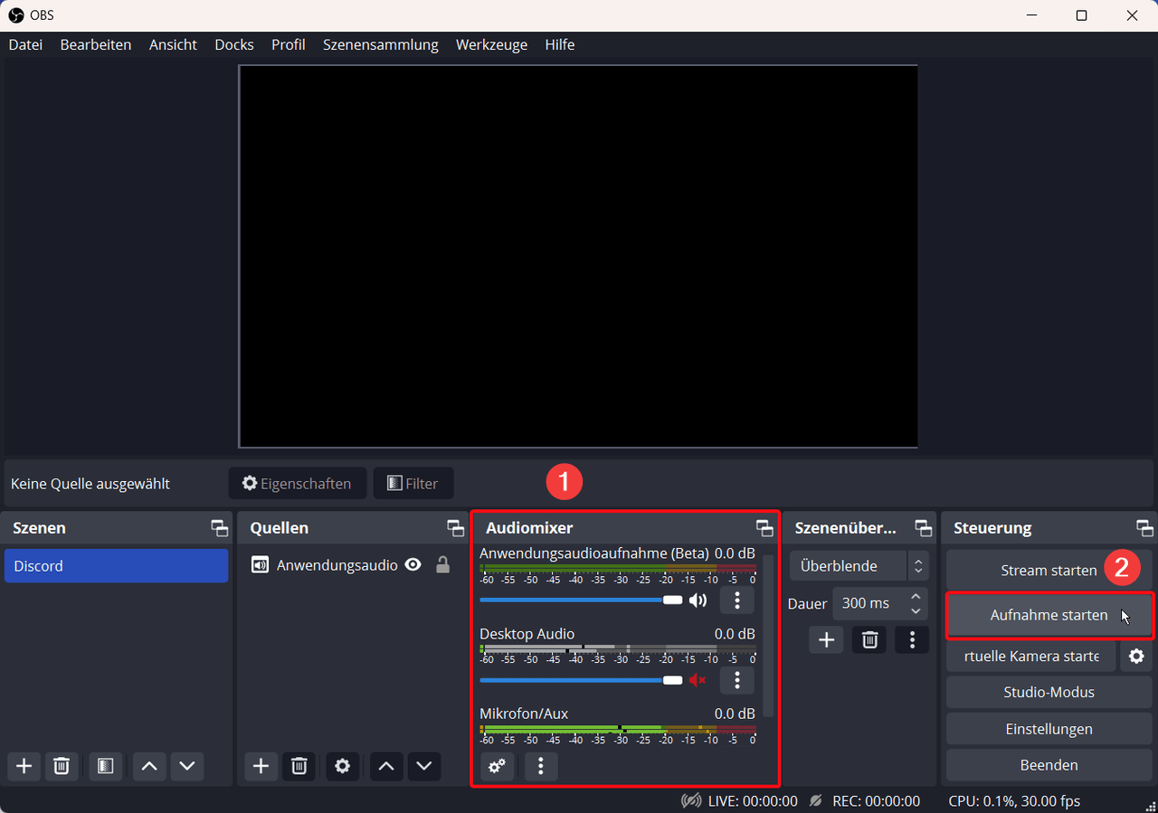Viewport: 1158px width, 813px height.
Task: Undock the Steuerung panel
Action: [x=1144, y=528]
